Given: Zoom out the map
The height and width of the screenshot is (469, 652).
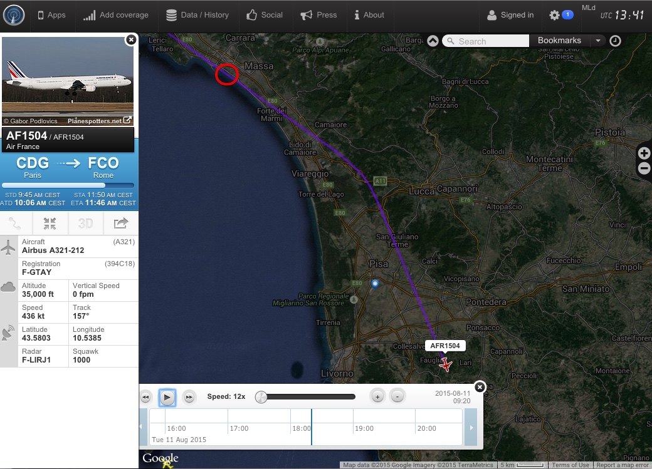Looking at the screenshot, I should (x=644, y=168).
